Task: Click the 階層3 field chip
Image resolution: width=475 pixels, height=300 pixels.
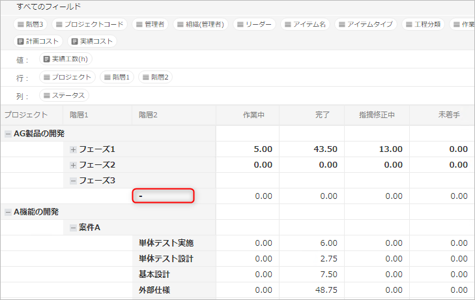Action: tap(31, 24)
